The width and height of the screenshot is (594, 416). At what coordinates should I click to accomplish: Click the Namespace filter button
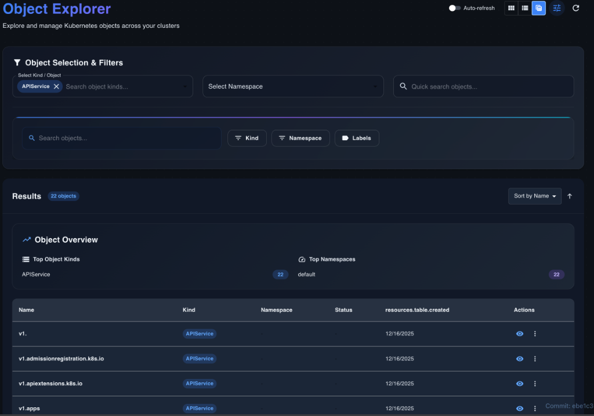coord(300,138)
